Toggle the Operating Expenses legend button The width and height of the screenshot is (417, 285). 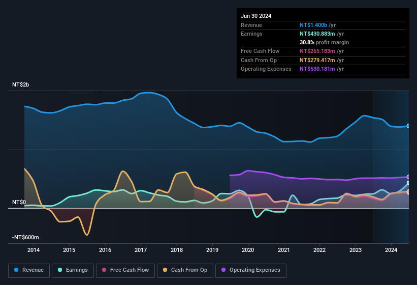pos(251,270)
